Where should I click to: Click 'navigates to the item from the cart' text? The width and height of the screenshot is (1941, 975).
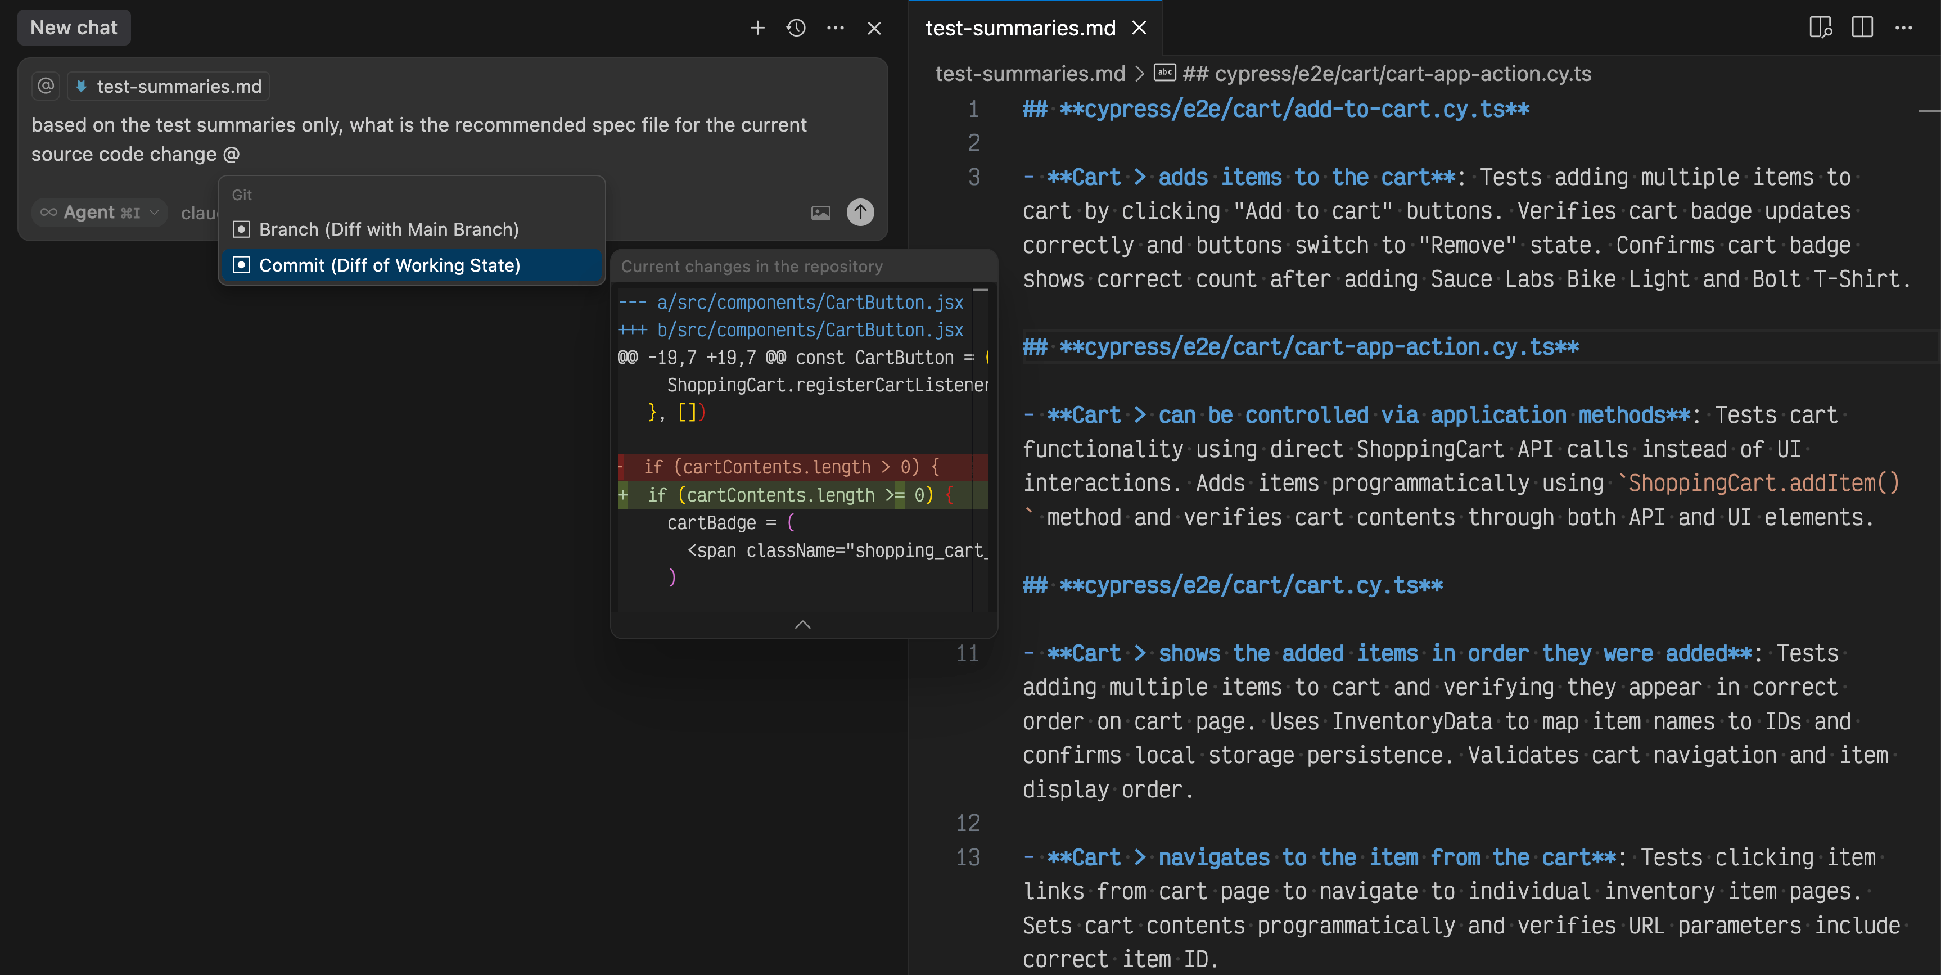[x=1387, y=857]
